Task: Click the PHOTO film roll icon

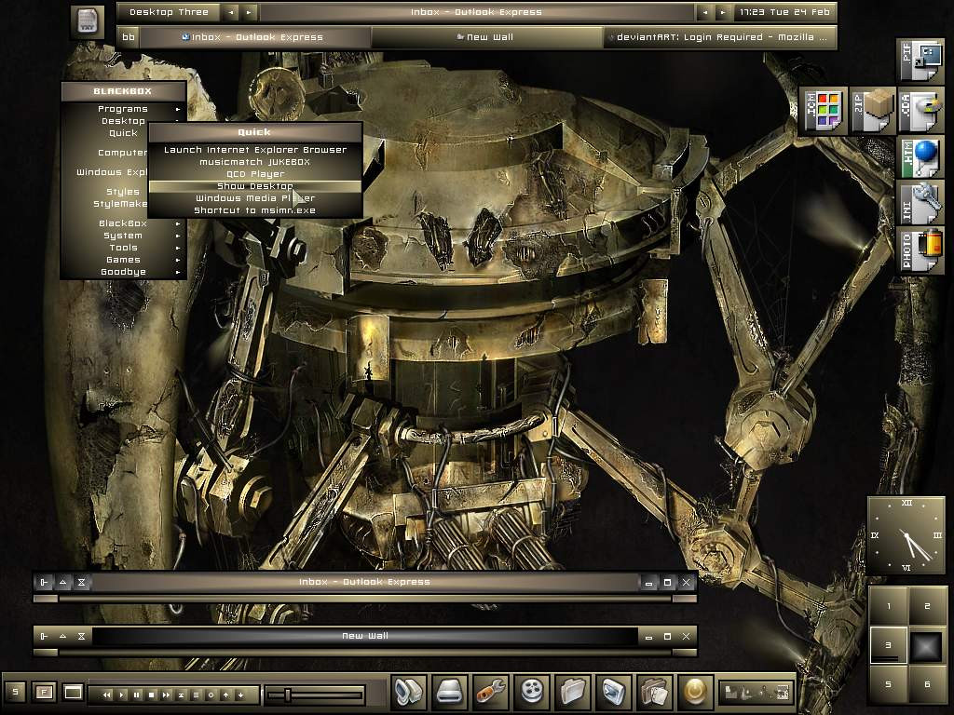Action: coord(920,250)
